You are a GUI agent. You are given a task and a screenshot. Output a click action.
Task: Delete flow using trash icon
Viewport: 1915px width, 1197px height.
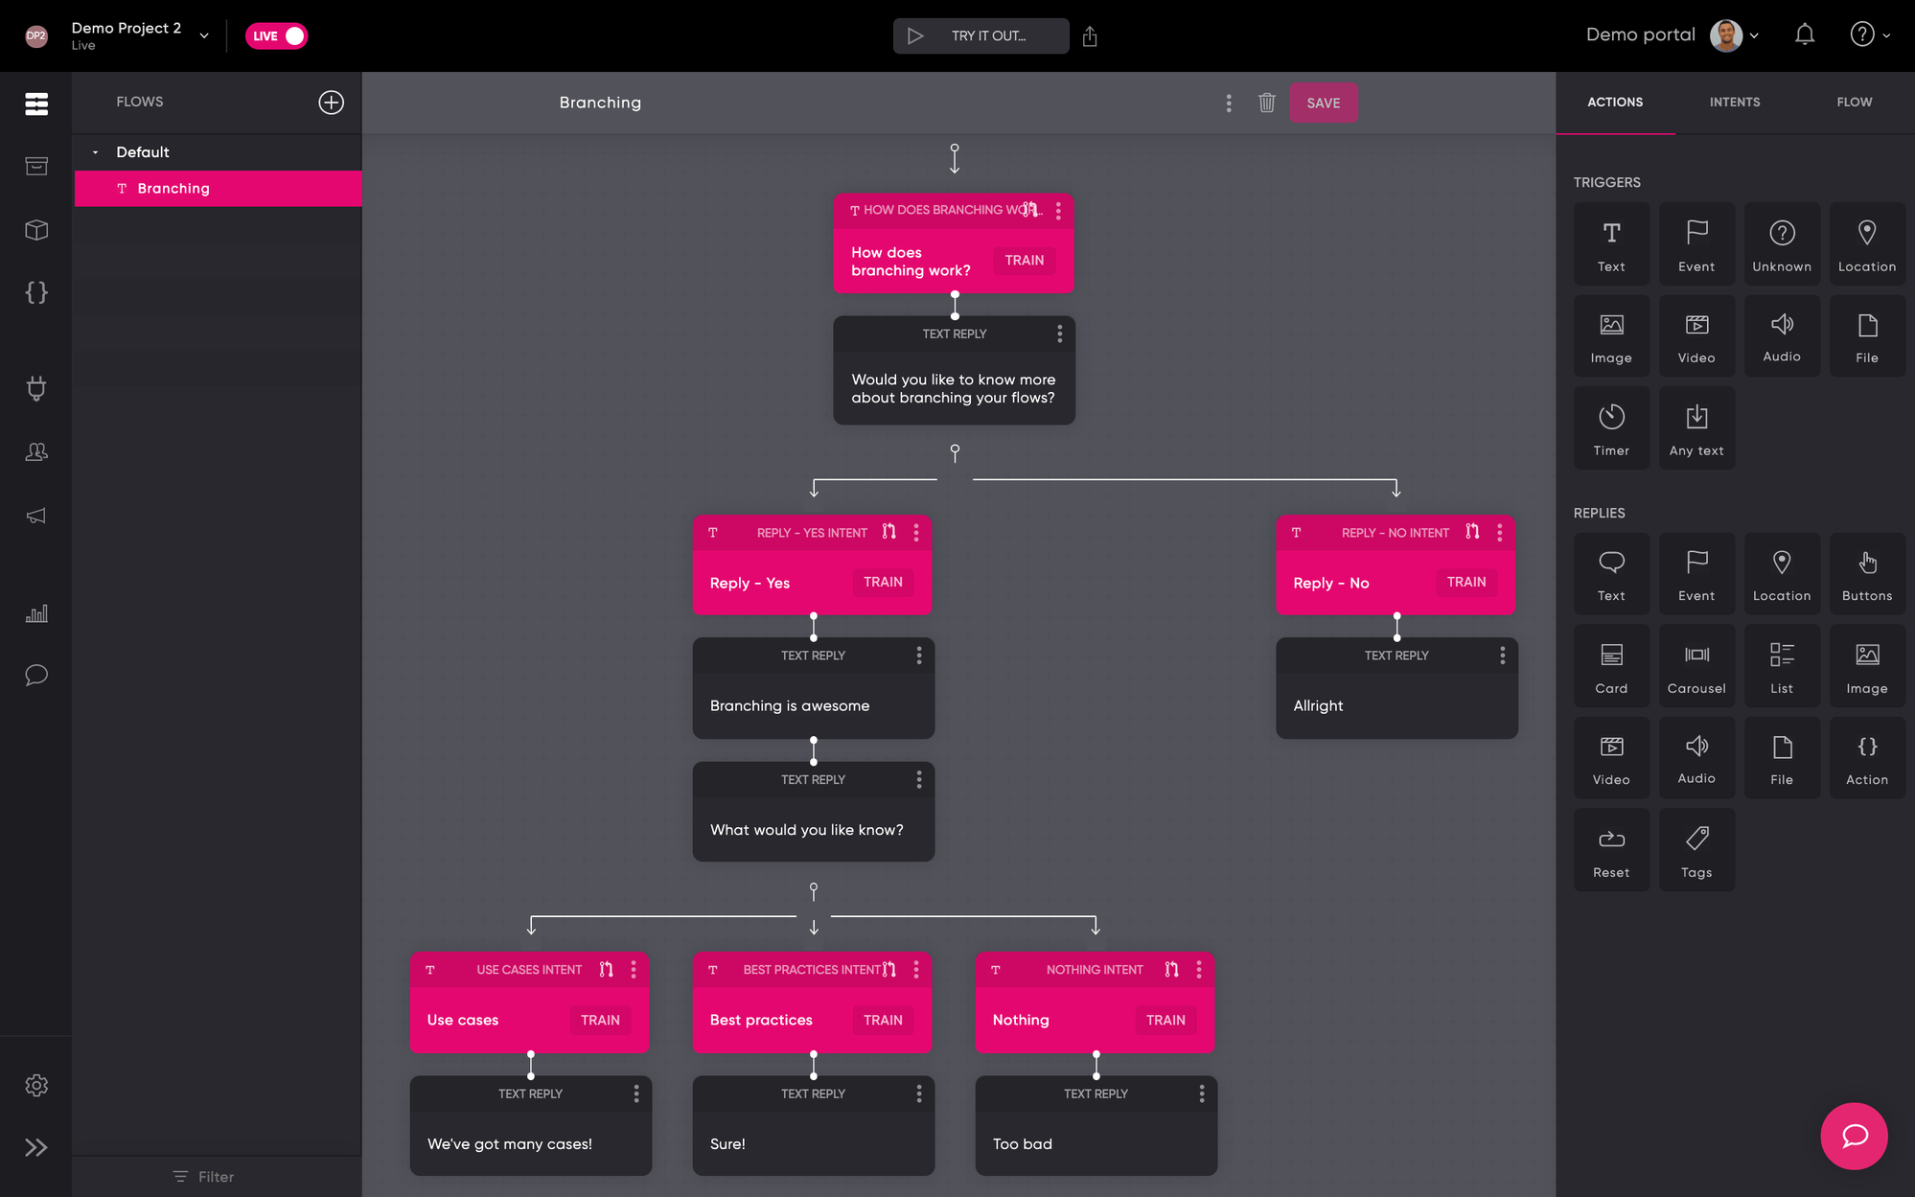point(1266,103)
